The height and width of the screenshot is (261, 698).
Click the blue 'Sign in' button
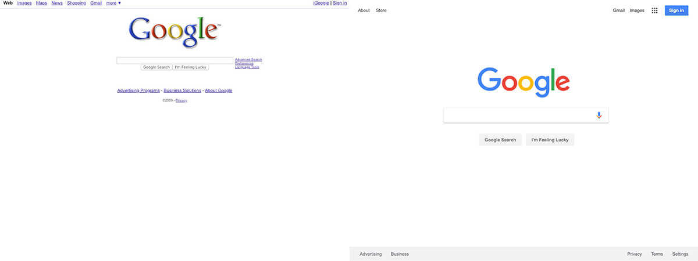(x=676, y=10)
